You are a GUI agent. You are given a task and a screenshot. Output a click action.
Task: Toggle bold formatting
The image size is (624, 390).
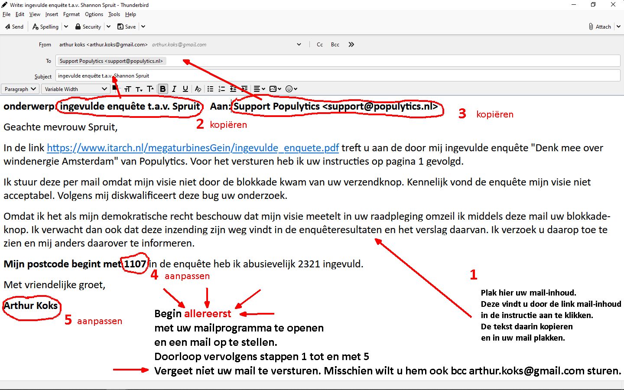163,89
